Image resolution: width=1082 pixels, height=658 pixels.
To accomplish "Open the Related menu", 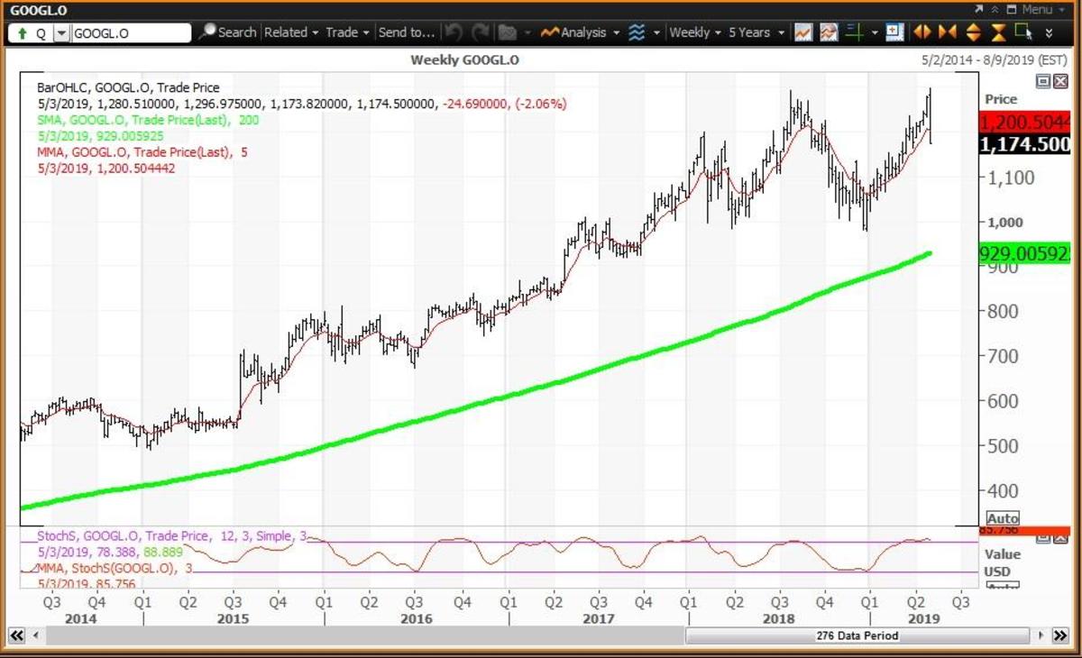I will (289, 32).
